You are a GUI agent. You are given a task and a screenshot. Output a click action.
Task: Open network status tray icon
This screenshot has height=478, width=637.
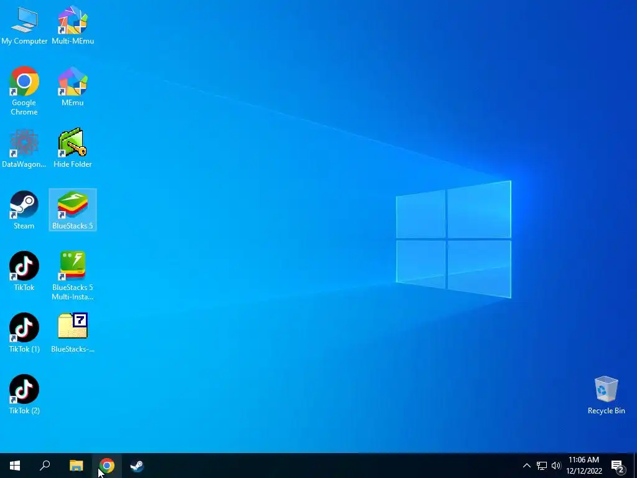point(542,466)
